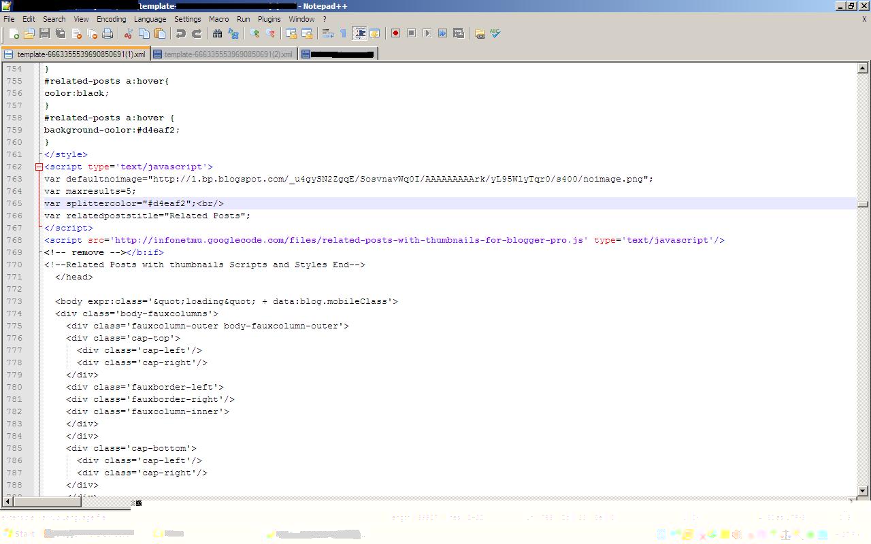Screen dimensions: 871x544
Task: Collapse the script block fold marker at line 762
Action: tap(39, 167)
